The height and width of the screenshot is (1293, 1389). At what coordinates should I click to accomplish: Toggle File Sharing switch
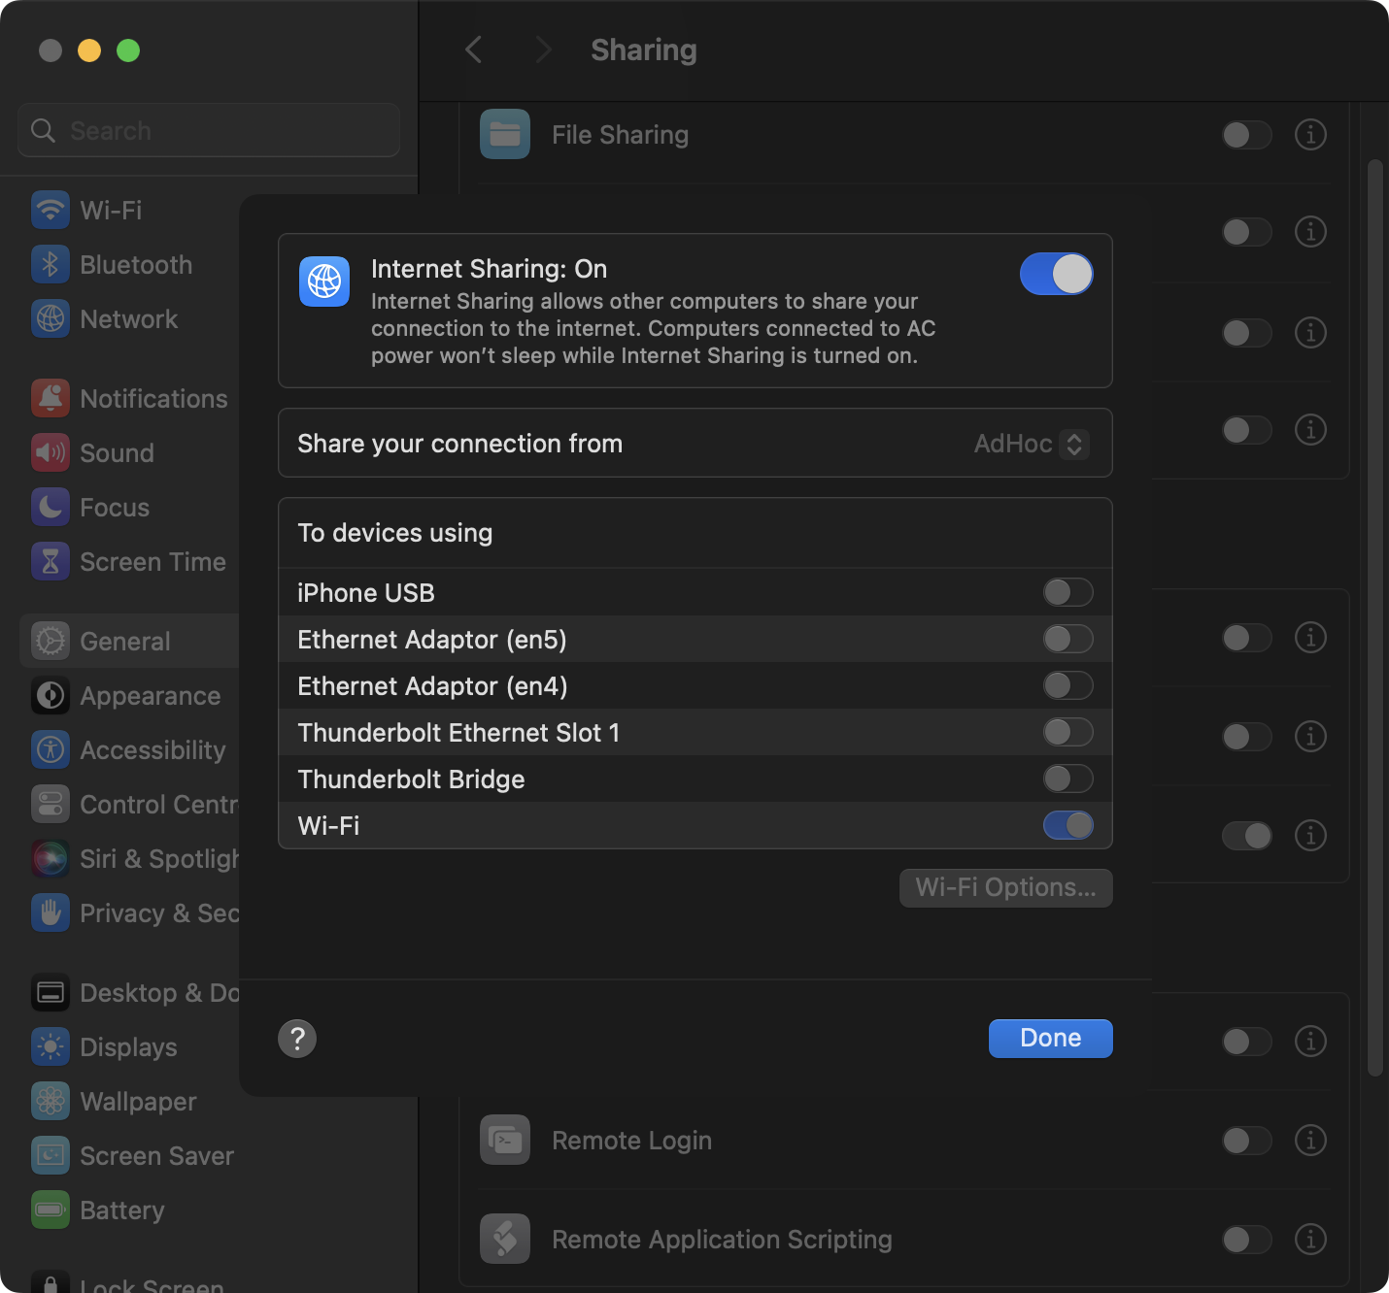point(1247,134)
